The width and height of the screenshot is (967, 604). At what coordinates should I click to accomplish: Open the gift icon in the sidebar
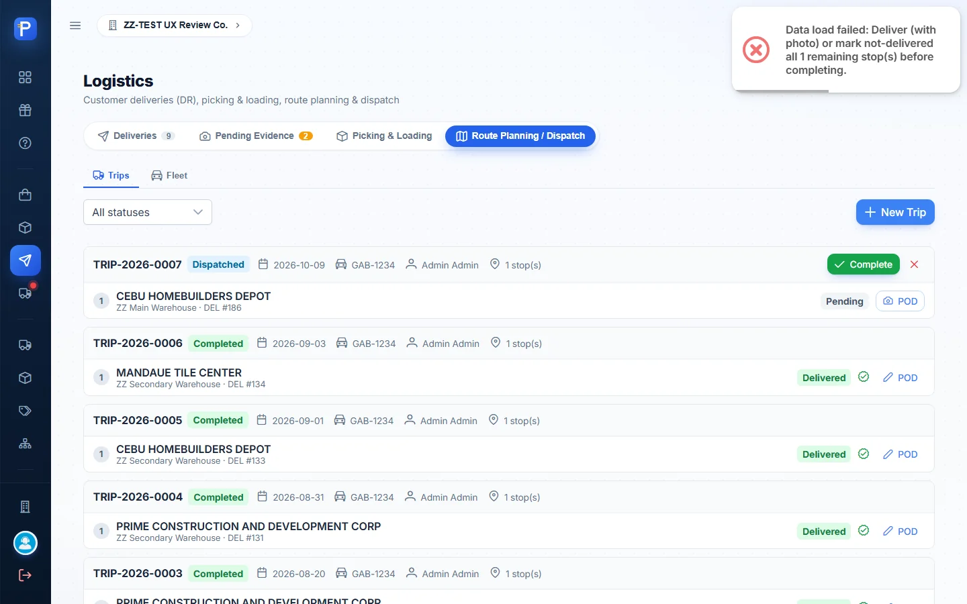tap(26, 110)
